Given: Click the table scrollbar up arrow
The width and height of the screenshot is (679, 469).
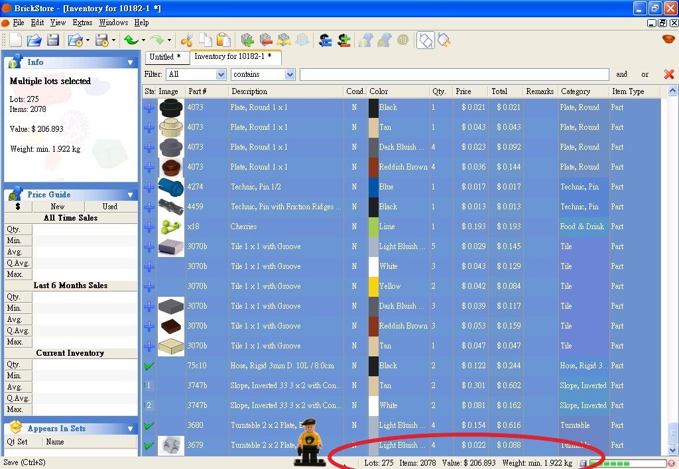Looking at the screenshot, I should coord(672,91).
